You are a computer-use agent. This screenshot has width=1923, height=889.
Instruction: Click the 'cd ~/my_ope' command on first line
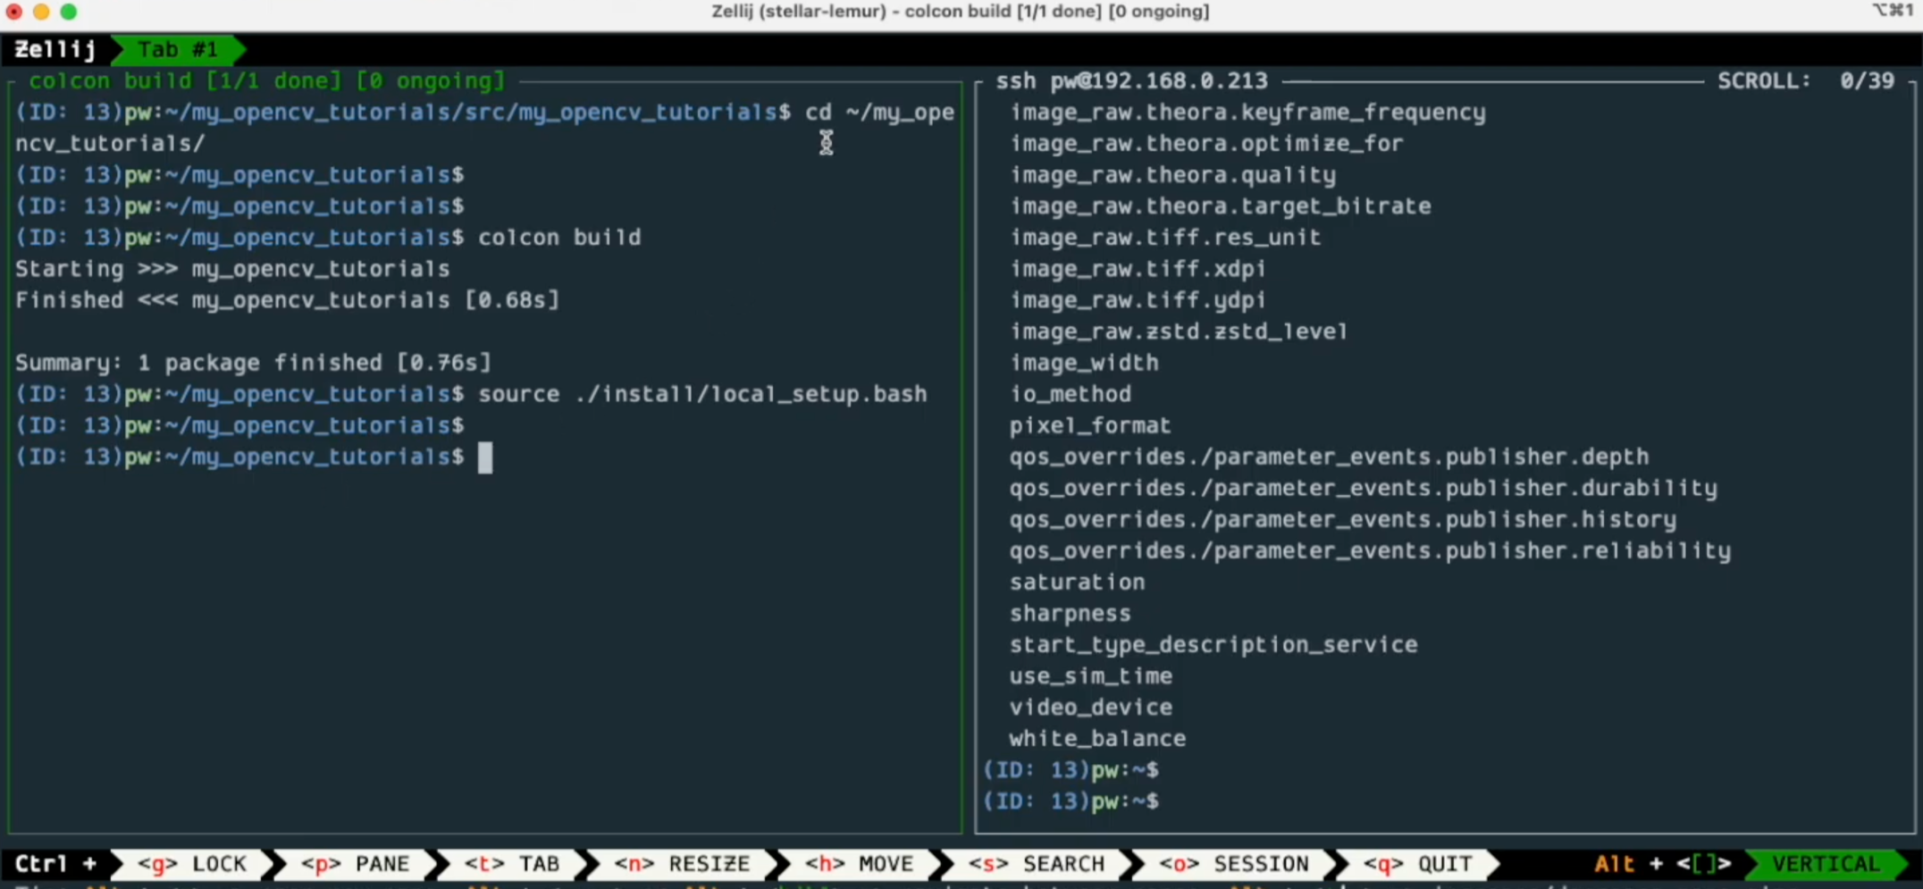[879, 113]
